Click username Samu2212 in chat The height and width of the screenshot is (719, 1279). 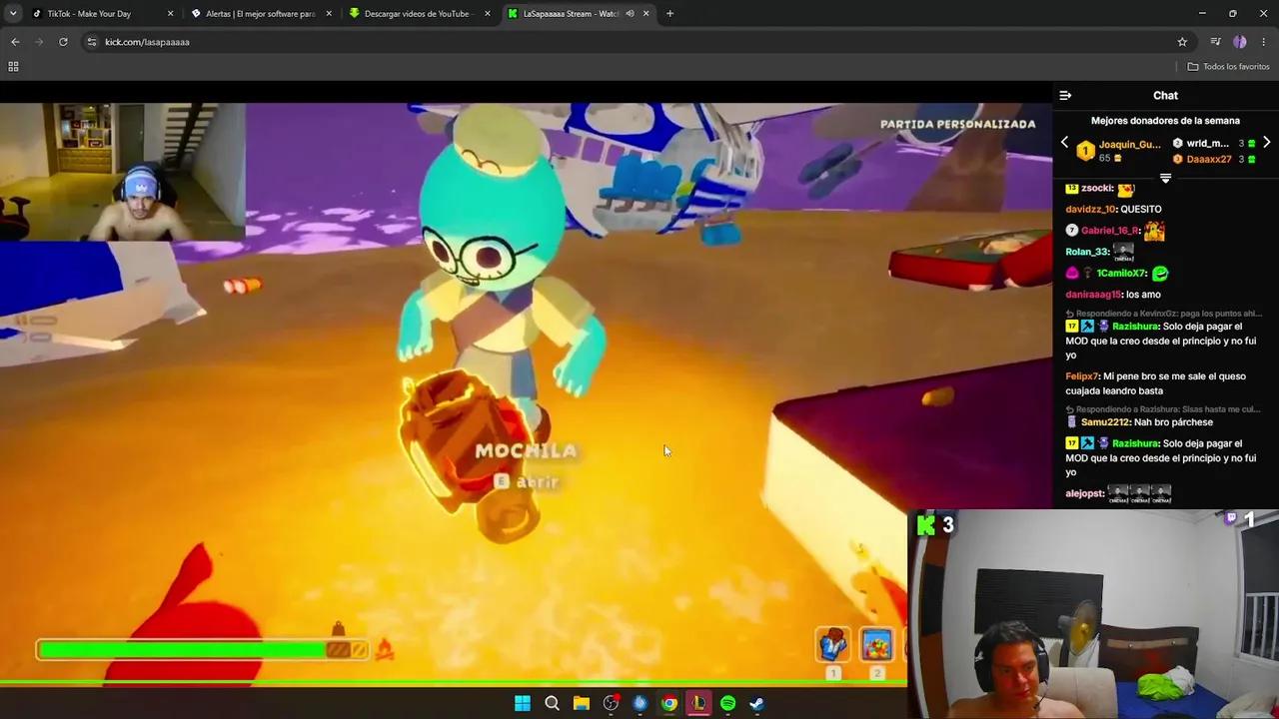[1105, 422]
